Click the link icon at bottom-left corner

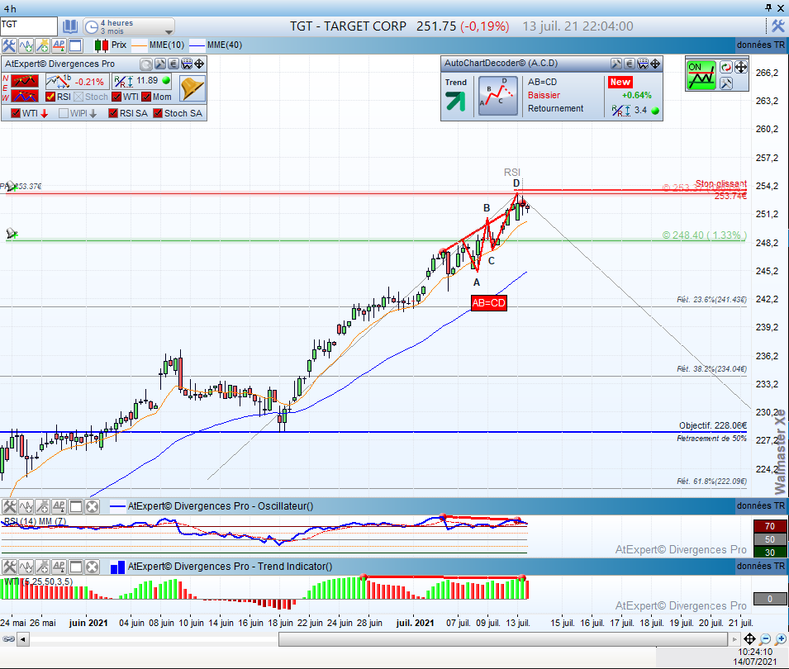pyautogui.click(x=8, y=639)
